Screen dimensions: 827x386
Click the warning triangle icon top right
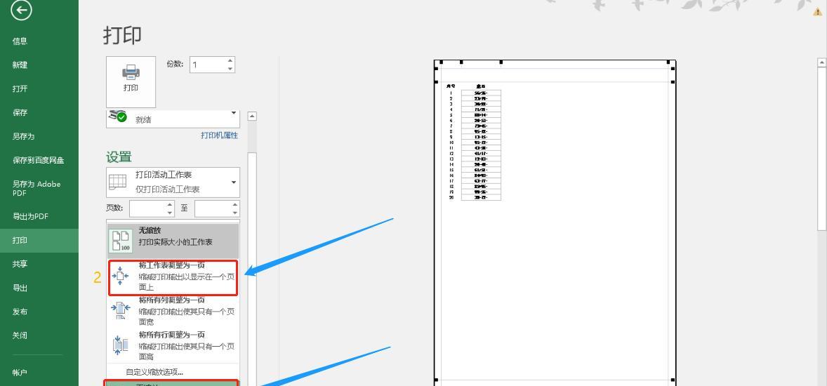pos(817,12)
